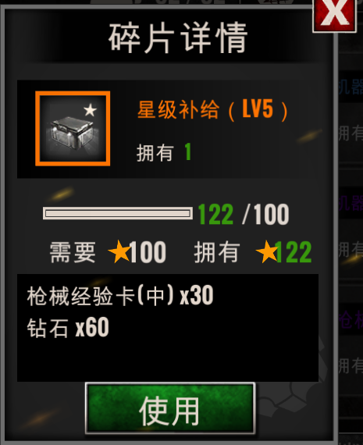
Task: Click the 星级补给 (LV5) item title
Action: pyautogui.click(x=212, y=109)
